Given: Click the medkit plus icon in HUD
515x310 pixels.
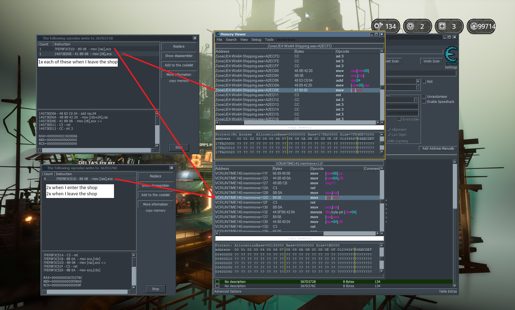Looking at the screenshot, I should coord(442,26).
